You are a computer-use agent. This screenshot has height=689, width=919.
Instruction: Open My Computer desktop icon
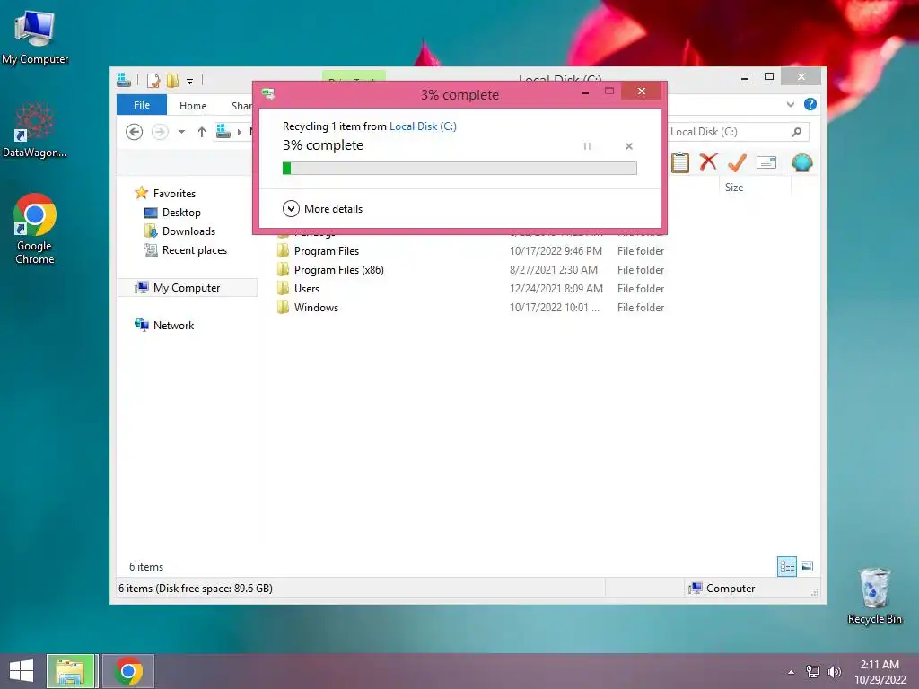[35, 38]
